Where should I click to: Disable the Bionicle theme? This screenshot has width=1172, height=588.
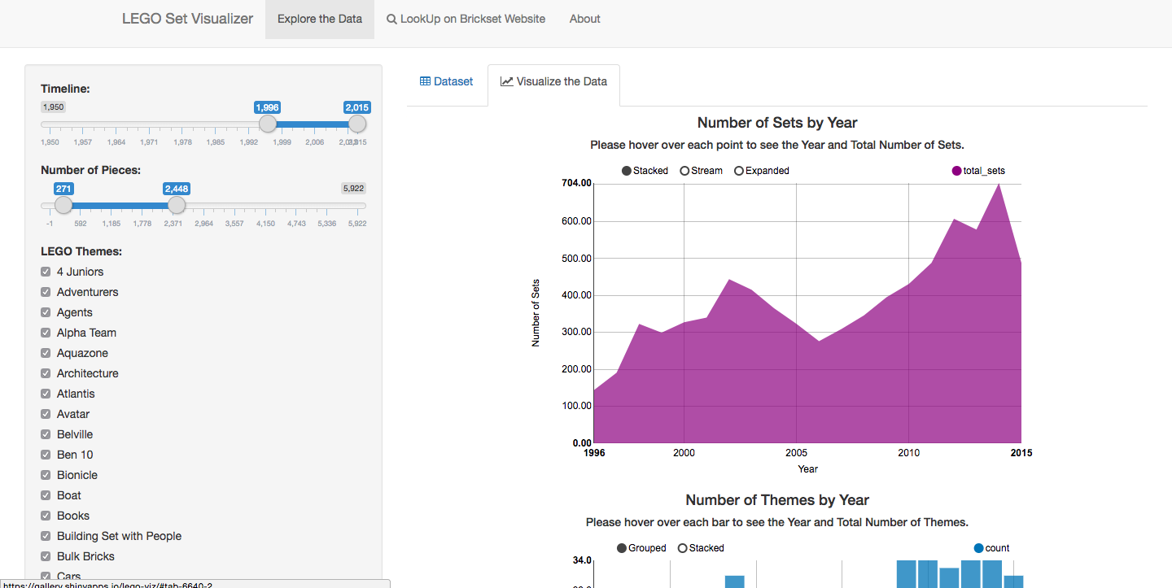pos(46,475)
